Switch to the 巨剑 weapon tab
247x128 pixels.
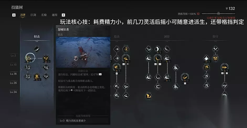(x=33, y=15)
